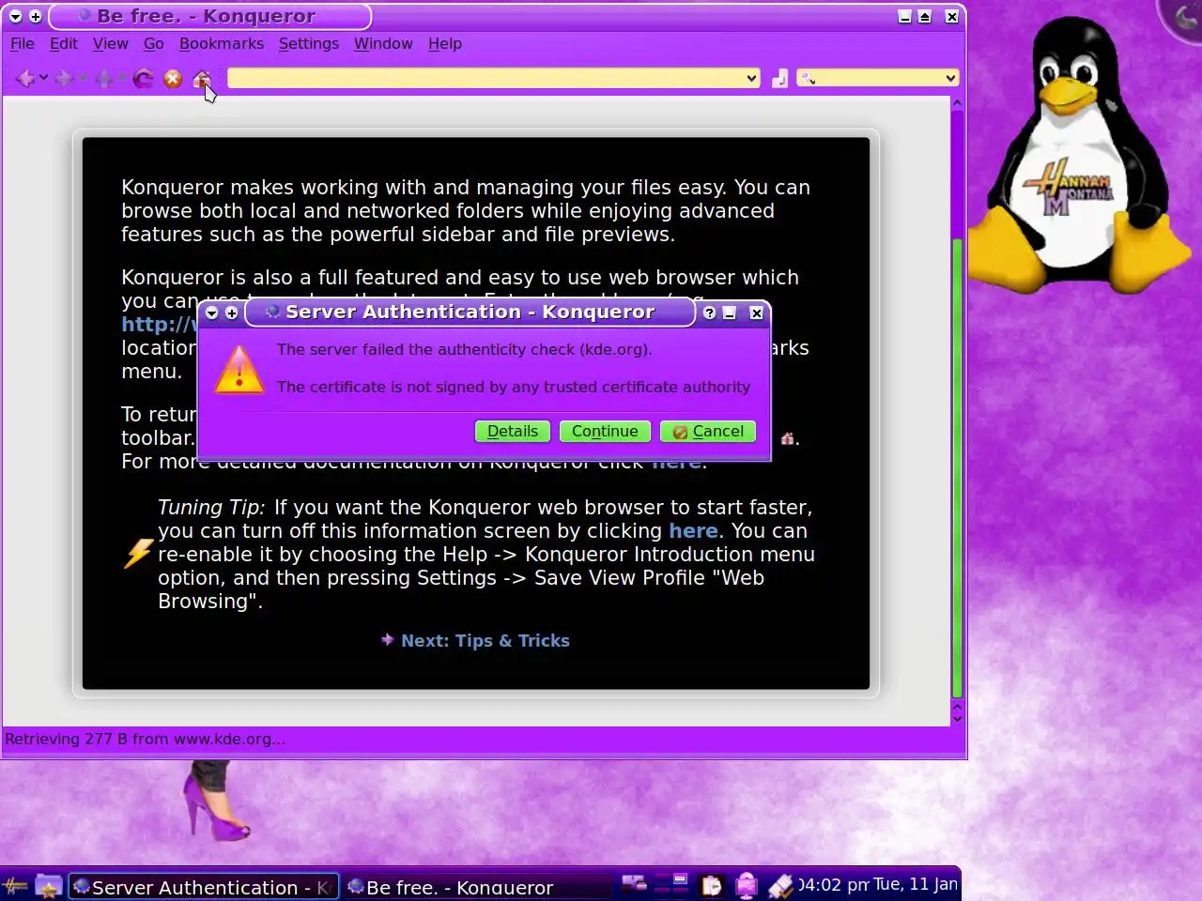Click the Forward navigation arrow in toolbar
Screen dimensions: 1202x901
tap(64, 79)
